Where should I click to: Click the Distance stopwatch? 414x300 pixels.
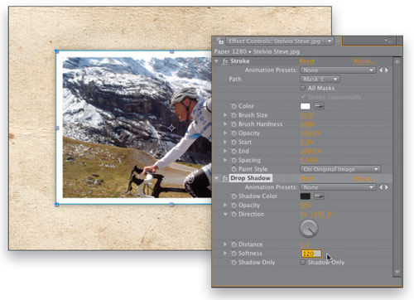click(x=233, y=244)
